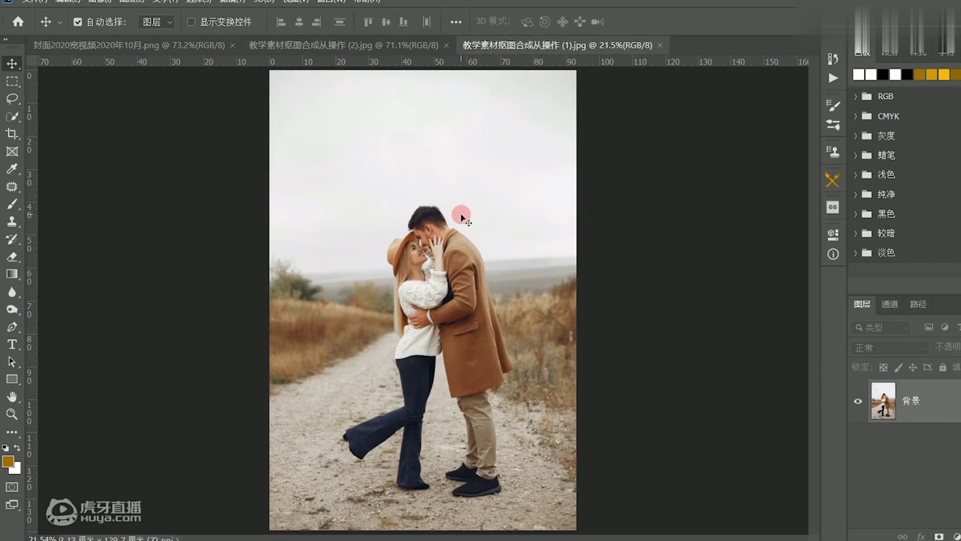Select the Gradient tool
Viewport: 961px width, 541px height.
(11, 274)
